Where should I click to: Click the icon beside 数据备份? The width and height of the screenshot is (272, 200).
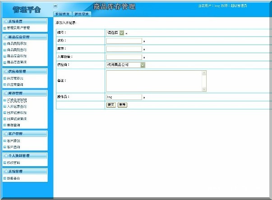[5, 178]
